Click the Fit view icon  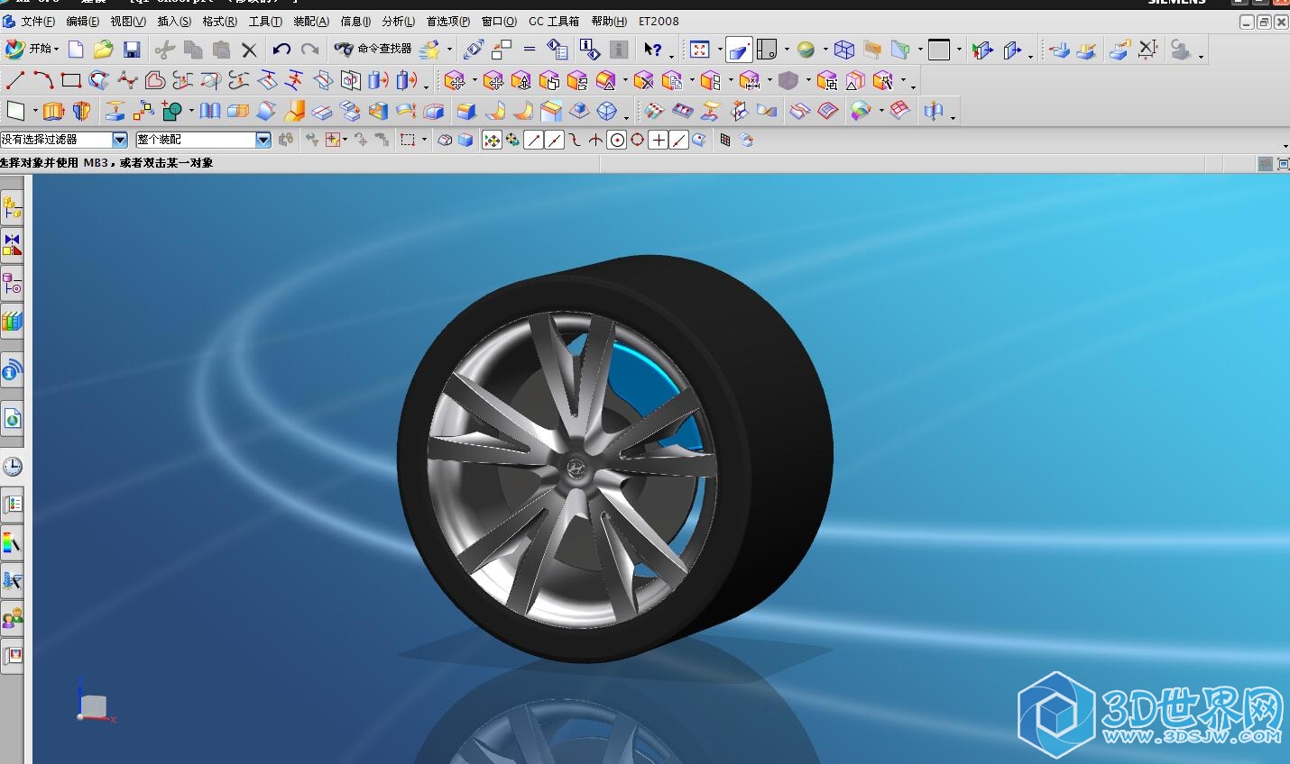pos(699,50)
